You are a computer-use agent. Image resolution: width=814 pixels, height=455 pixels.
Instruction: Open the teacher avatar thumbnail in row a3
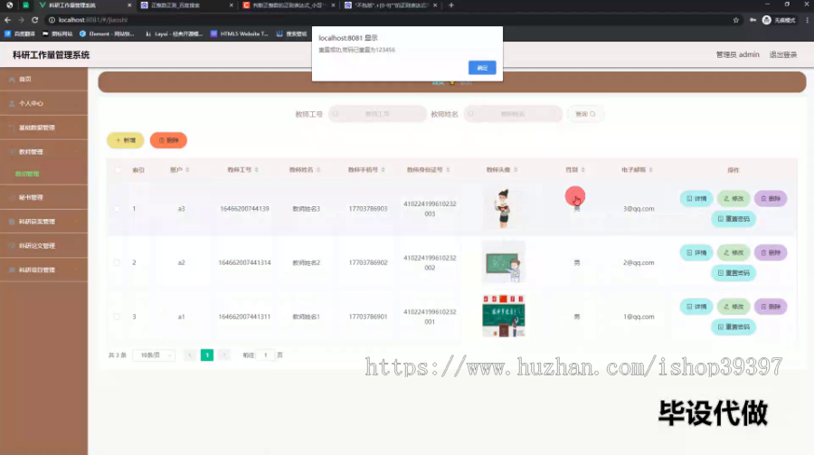point(503,208)
